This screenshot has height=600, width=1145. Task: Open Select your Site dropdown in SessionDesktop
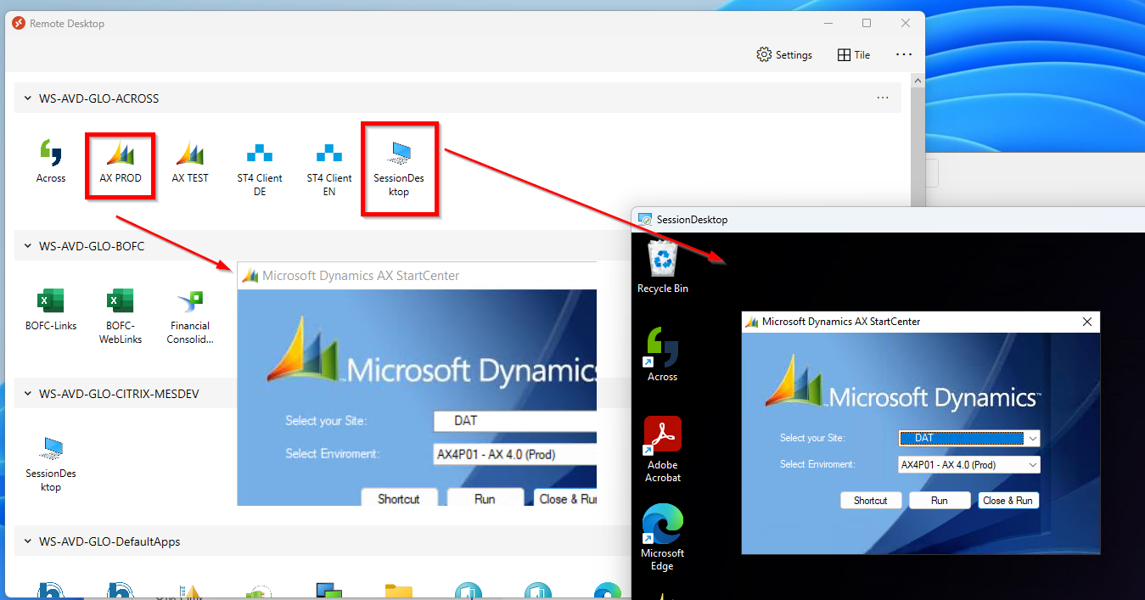tap(969, 438)
